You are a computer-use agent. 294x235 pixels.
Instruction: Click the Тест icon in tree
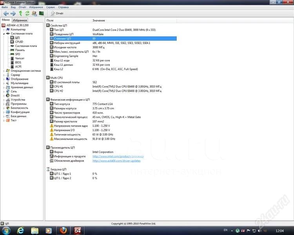tap(8, 120)
